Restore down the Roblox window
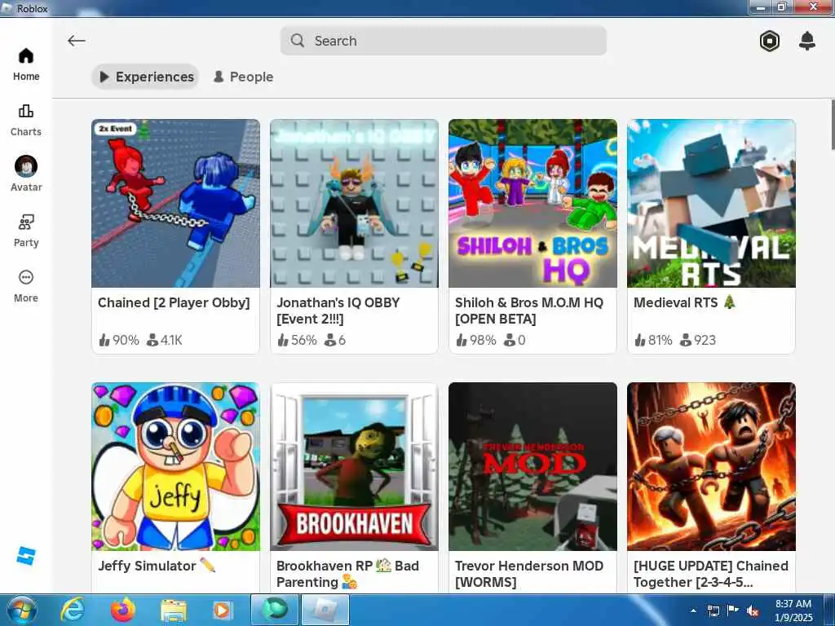This screenshot has width=835, height=626. [782, 7]
